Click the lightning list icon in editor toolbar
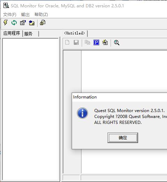Screen dimensions: 167x182 tap(105, 42)
